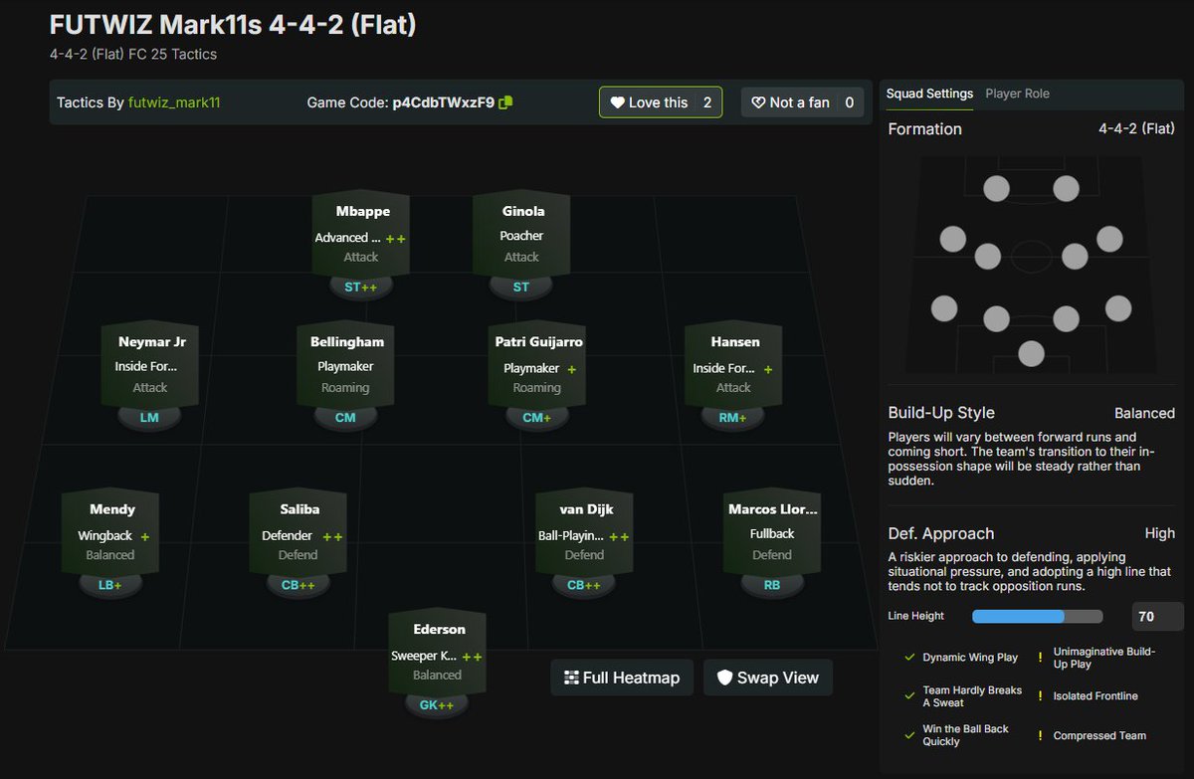The width and height of the screenshot is (1194, 779).
Task: Select the Ginola player card
Action: click(x=521, y=235)
